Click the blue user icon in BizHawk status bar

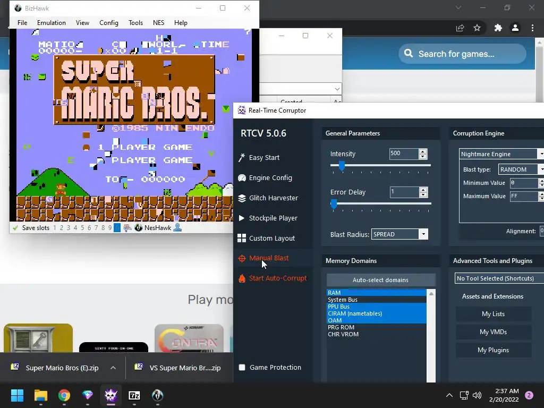(x=177, y=227)
